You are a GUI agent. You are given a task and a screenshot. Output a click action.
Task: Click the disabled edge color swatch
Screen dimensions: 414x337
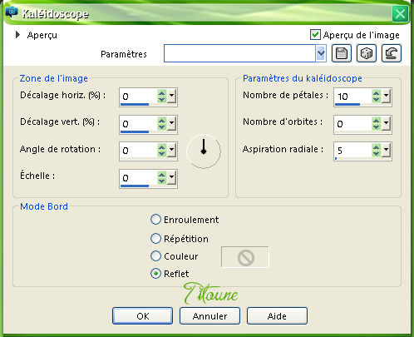(245, 257)
